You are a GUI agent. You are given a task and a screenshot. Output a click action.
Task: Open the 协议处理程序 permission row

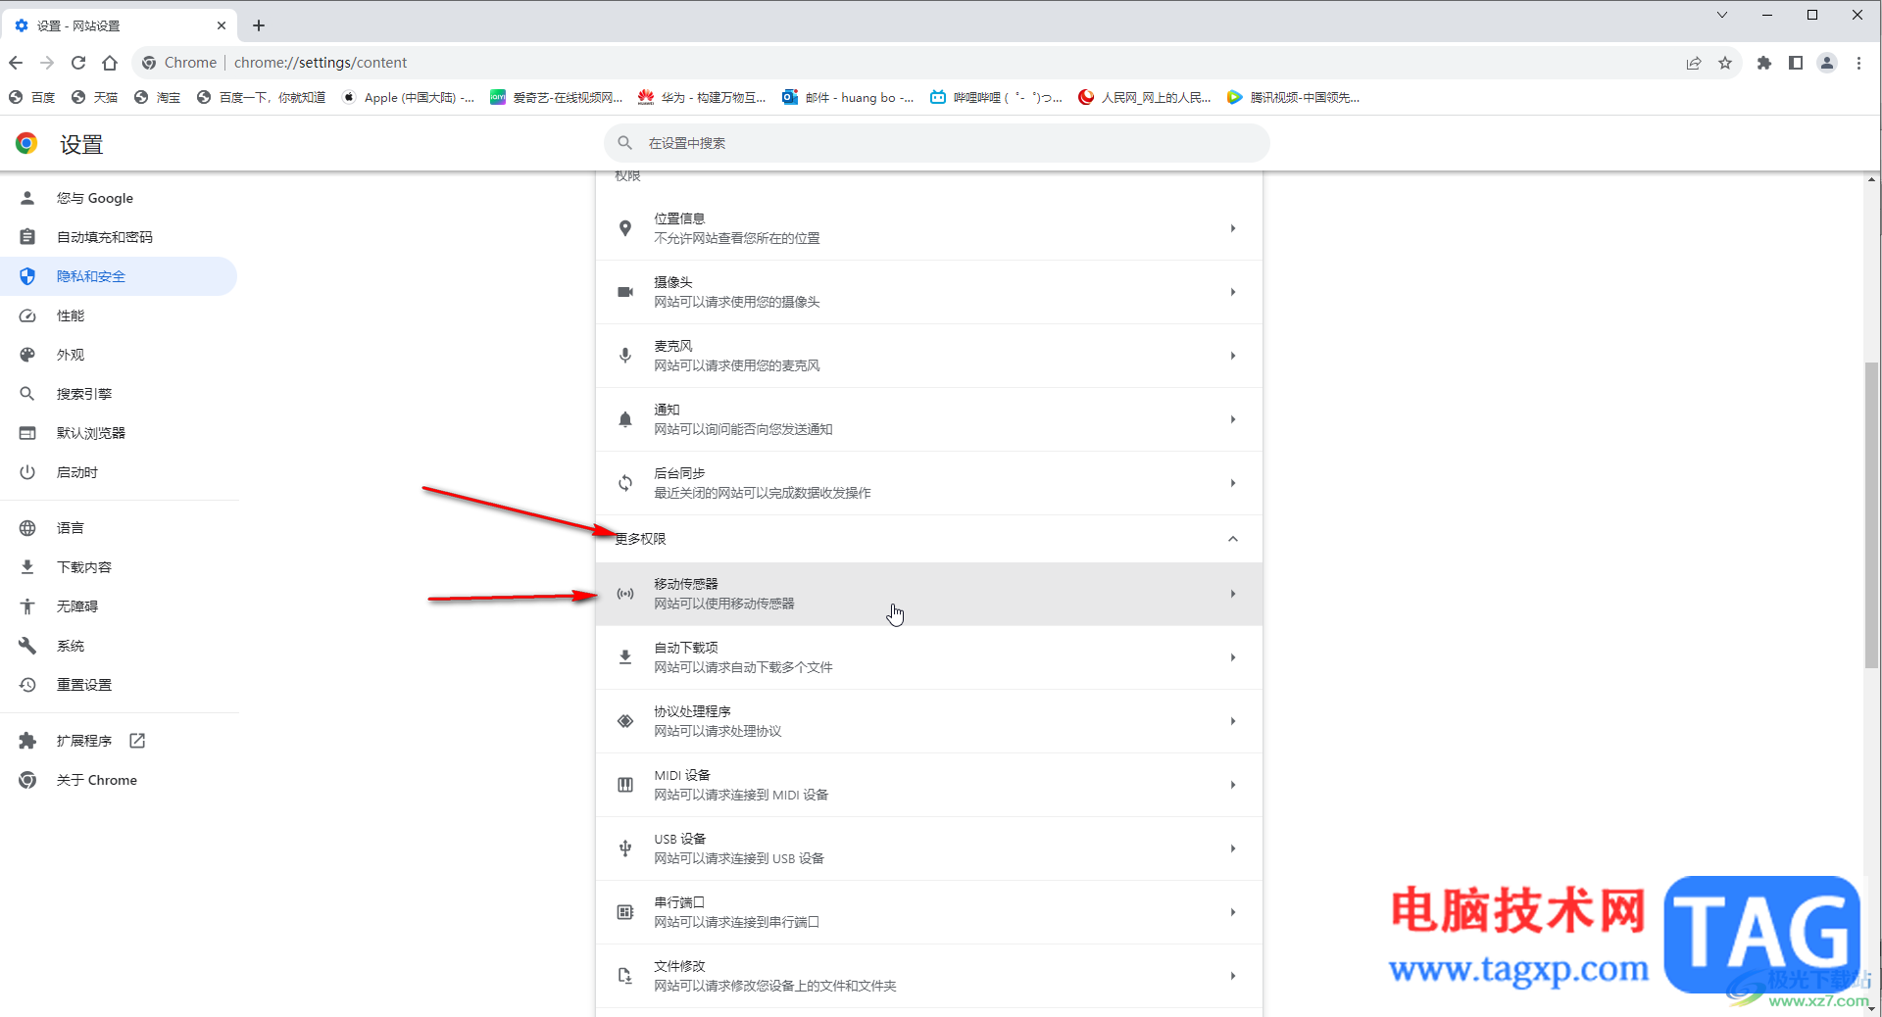click(x=929, y=721)
